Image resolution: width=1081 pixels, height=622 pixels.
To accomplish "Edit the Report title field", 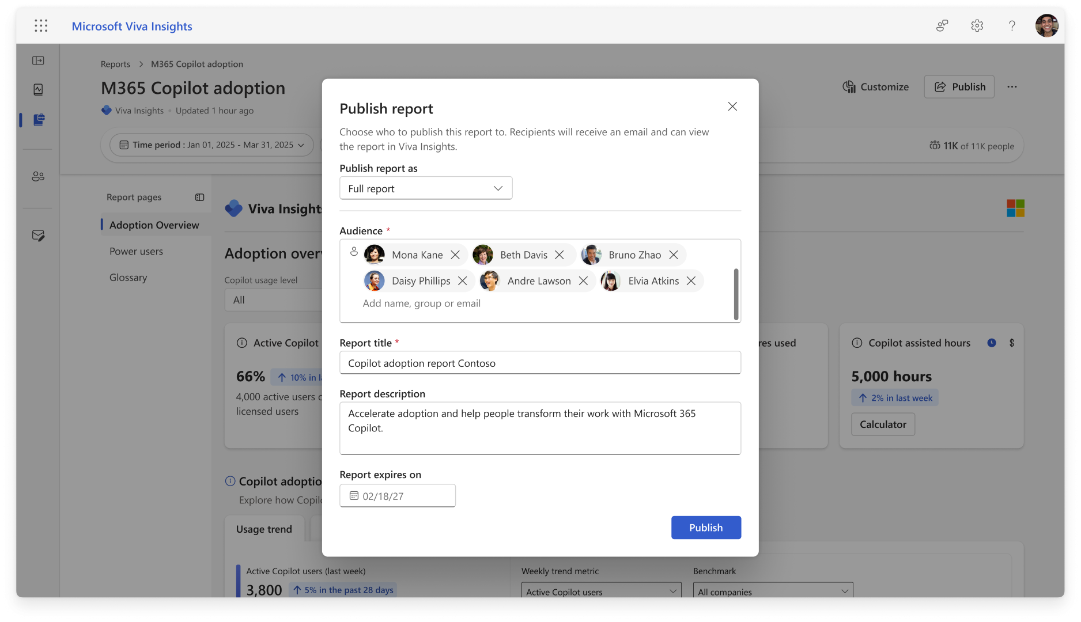I will 540,363.
